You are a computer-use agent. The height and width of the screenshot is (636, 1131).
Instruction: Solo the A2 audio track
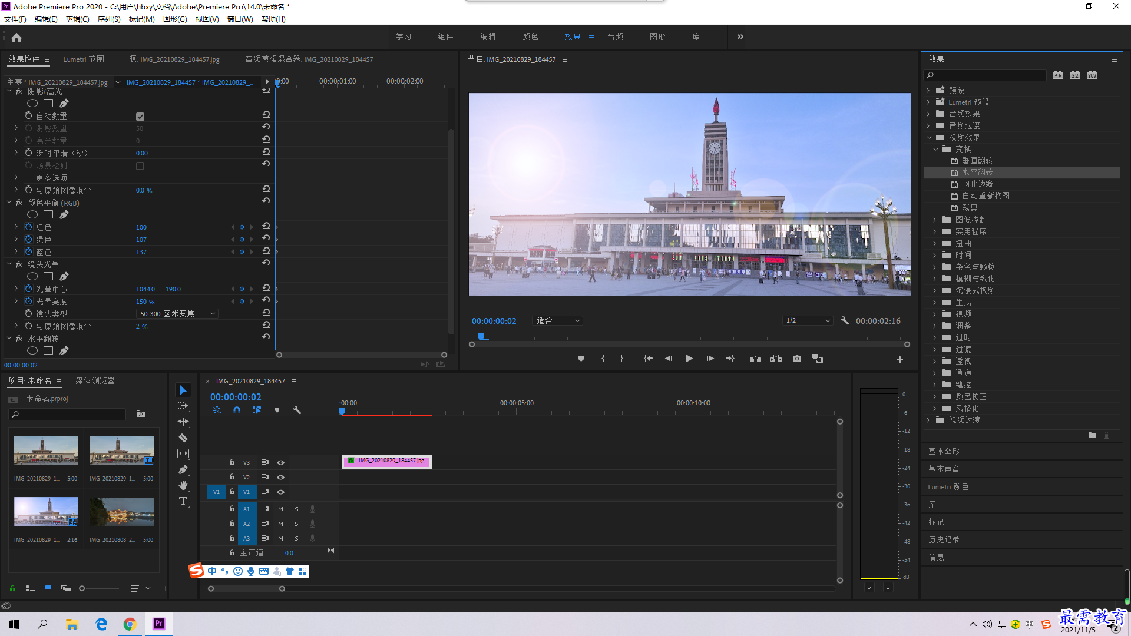click(x=296, y=524)
